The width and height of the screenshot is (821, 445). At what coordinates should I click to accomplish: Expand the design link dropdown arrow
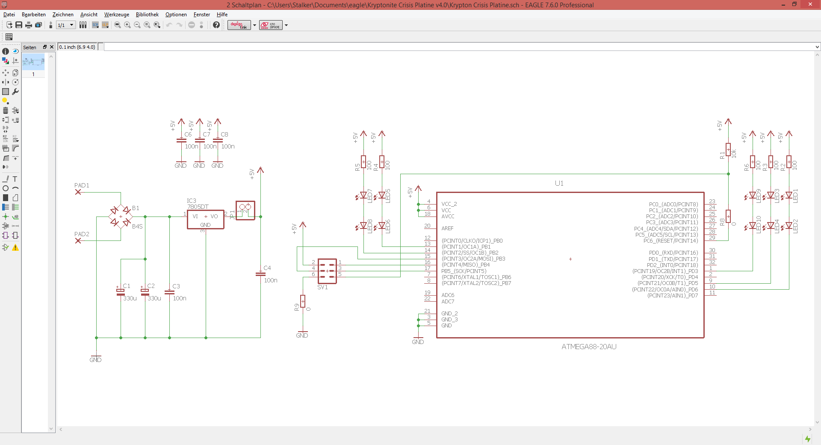click(x=254, y=25)
